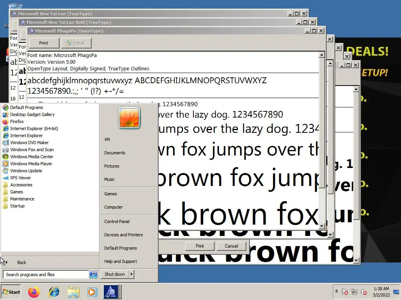Click the Search programs and files box

tap(46, 275)
